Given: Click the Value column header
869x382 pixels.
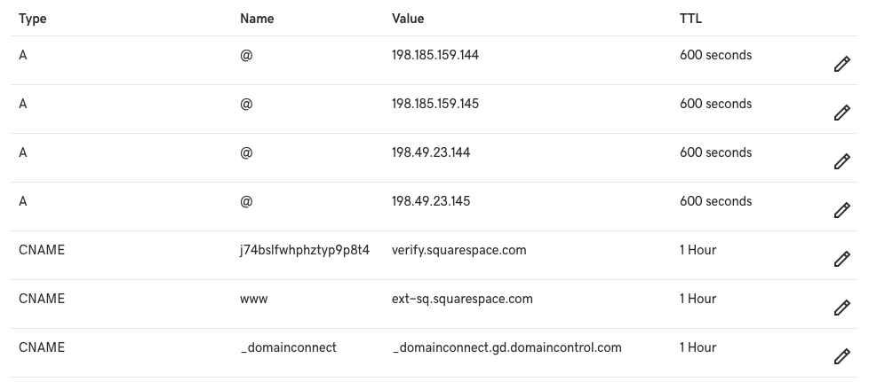Looking at the screenshot, I should (408, 19).
